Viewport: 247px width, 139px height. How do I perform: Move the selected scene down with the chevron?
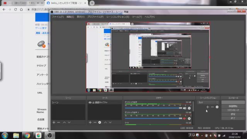pos(69,122)
